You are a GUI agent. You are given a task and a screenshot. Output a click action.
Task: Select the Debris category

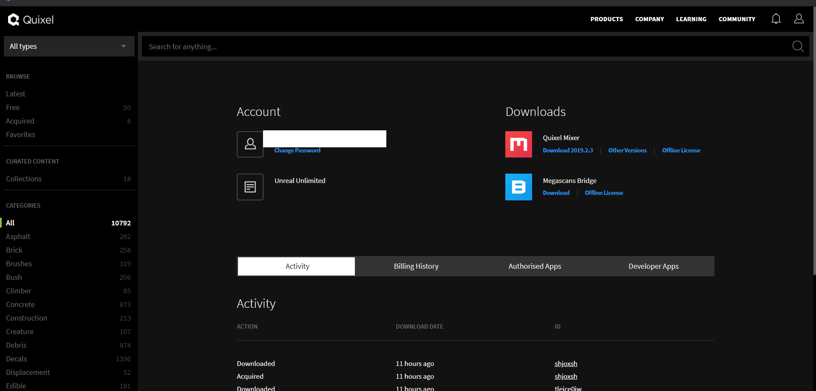coord(68,345)
